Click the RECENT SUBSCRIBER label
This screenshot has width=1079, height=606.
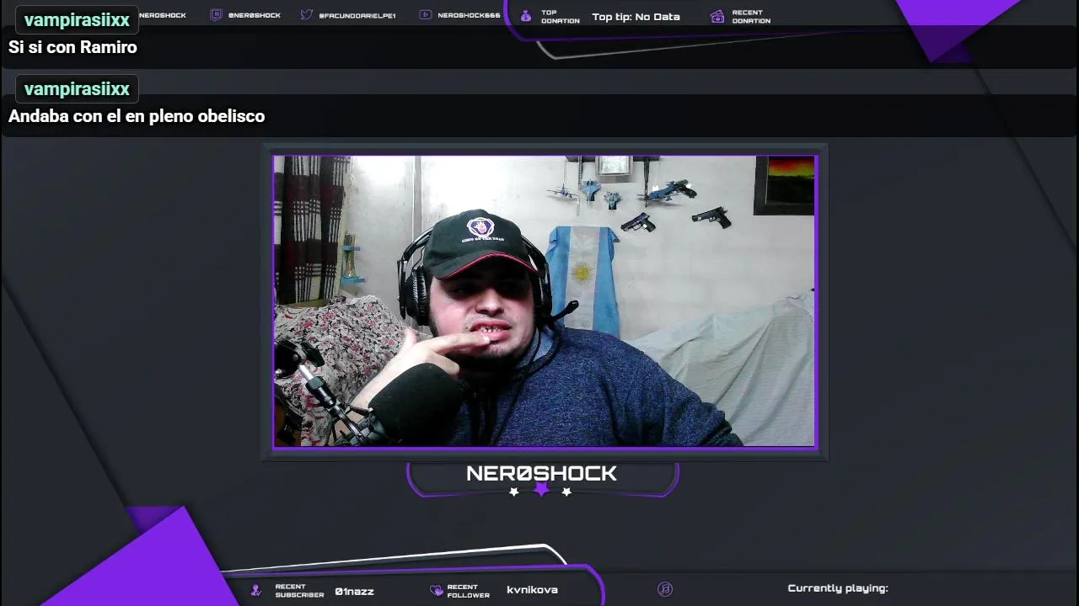[299, 591]
